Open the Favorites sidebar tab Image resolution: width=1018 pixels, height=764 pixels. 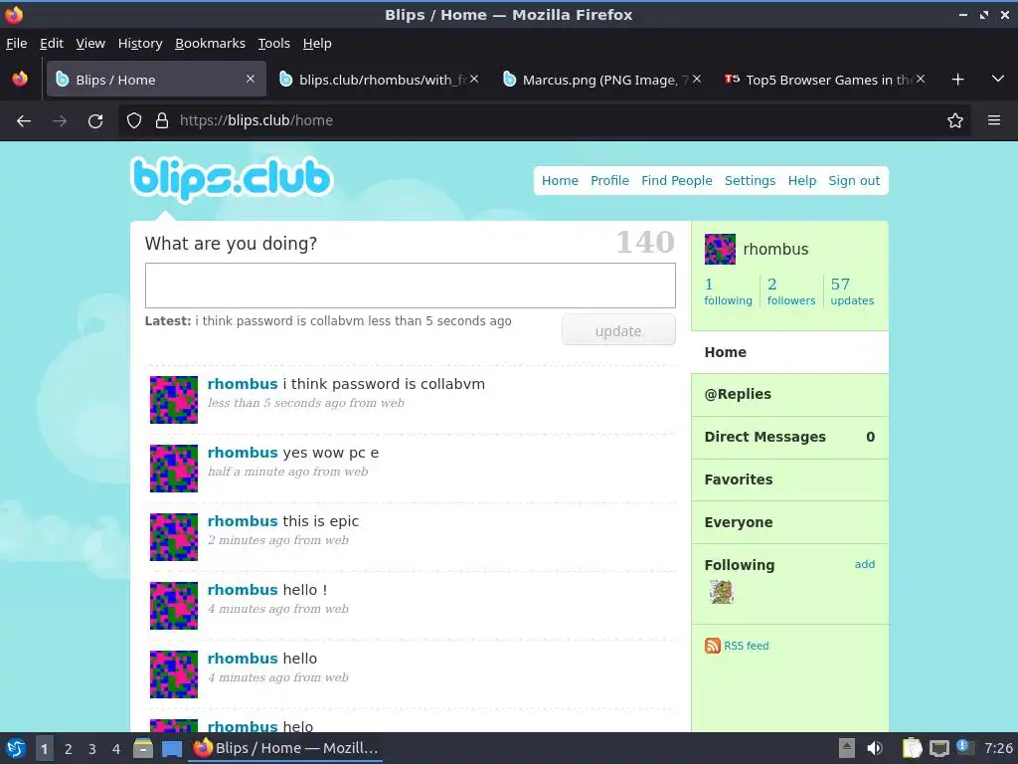789,479
